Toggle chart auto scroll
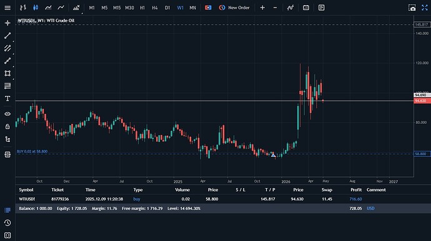The height and width of the screenshot is (241, 431). (290, 7)
